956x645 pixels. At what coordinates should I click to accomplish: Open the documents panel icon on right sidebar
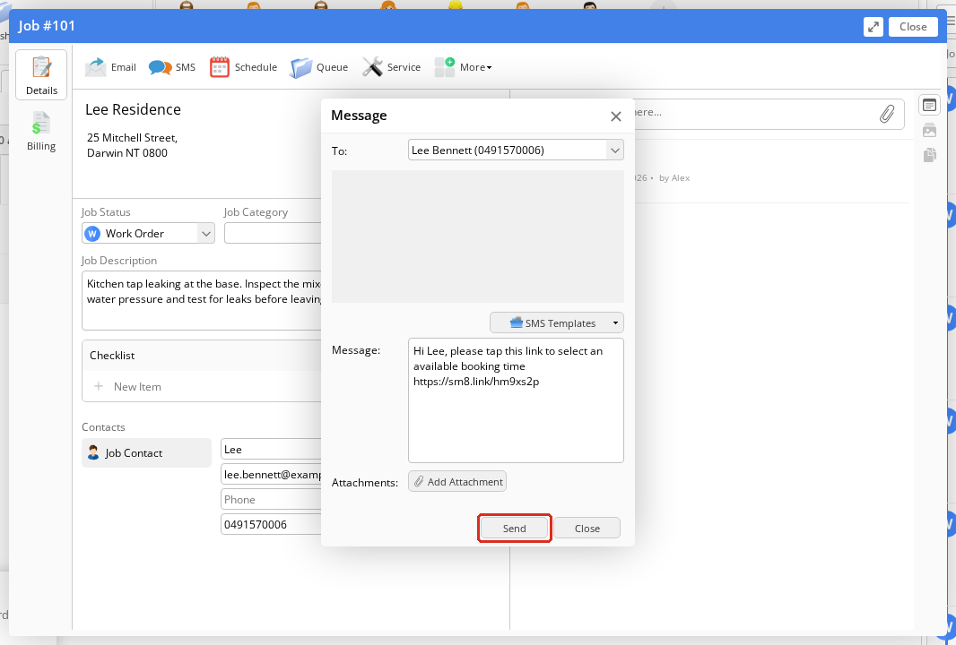[x=929, y=155]
